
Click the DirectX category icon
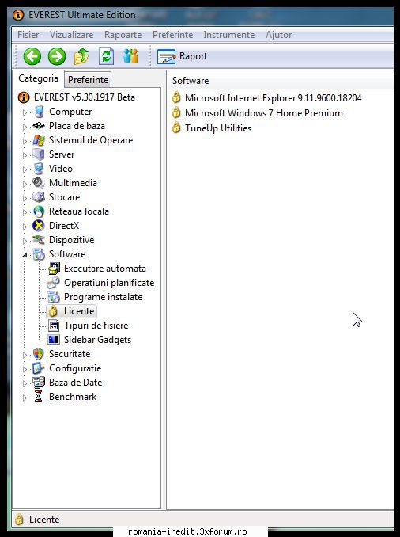tap(38, 226)
